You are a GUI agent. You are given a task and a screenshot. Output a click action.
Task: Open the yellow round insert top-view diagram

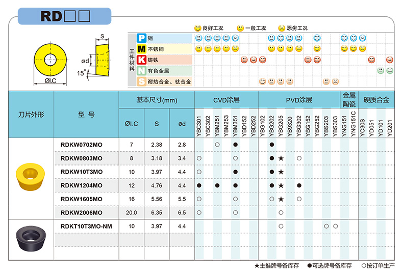click(x=47, y=60)
